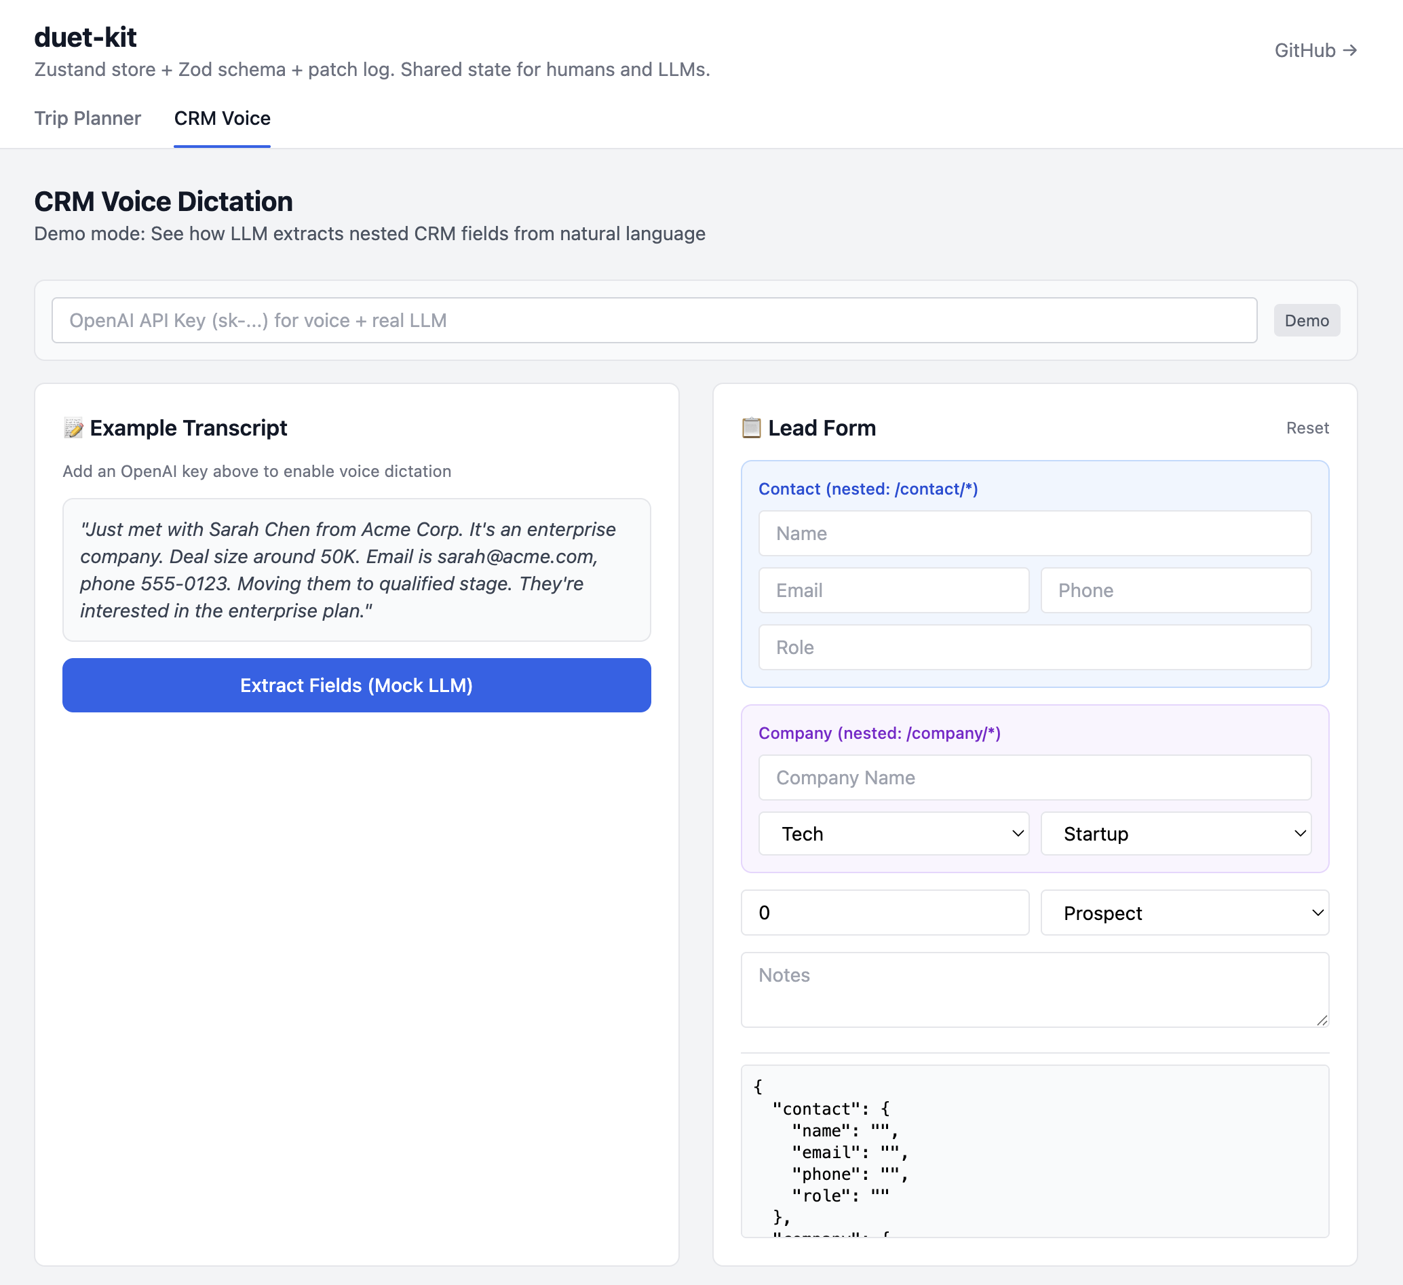Click the Email field under Contact
Viewport: 1403px width, 1285px height.
point(893,590)
